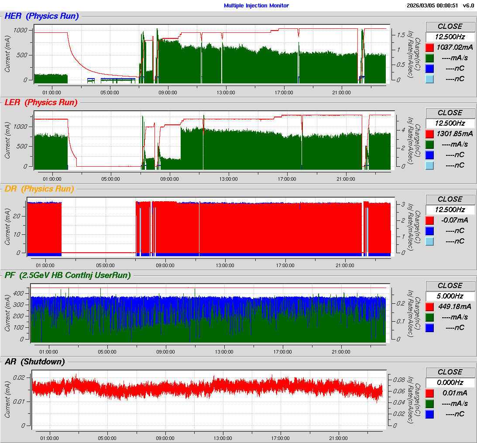Toggle the red current swatch in HER legend
477x443 pixels.
click(x=429, y=47)
